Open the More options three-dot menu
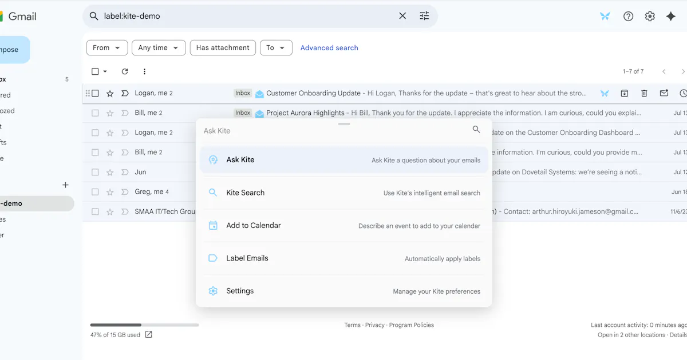The image size is (687, 360). (x=144, y=71)
